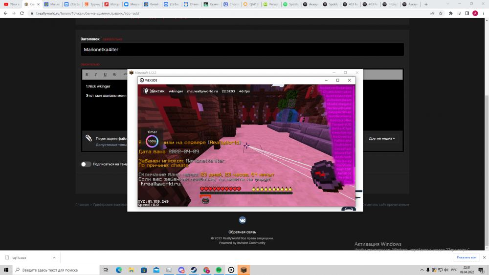The width and height of the screenshot is (489, 275).
Task: Switch input language РУС indicator
Action: (454, 270)
